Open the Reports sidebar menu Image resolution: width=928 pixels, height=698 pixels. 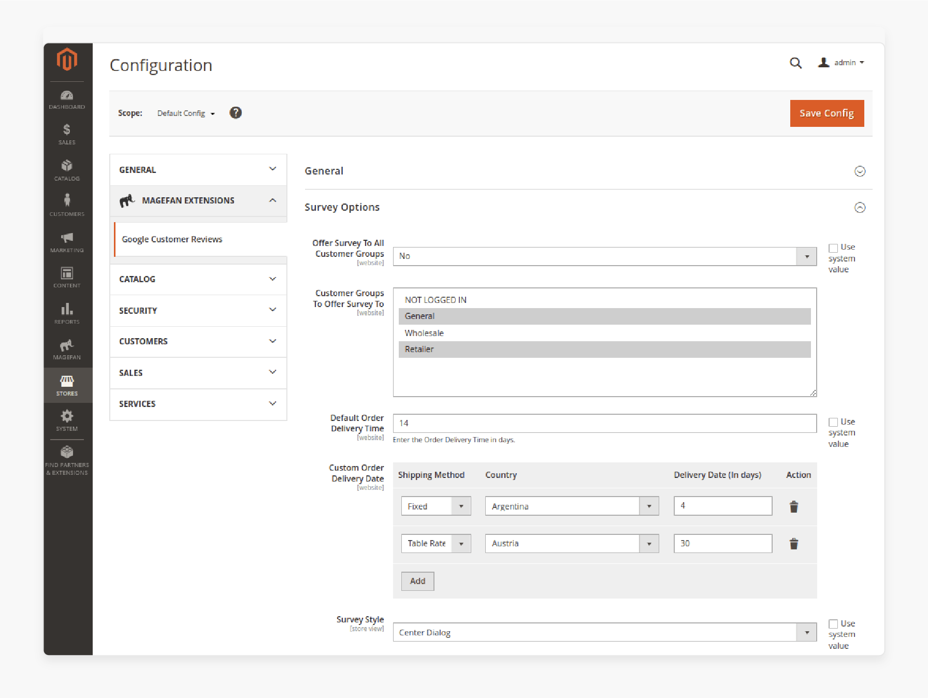(67, 313)
